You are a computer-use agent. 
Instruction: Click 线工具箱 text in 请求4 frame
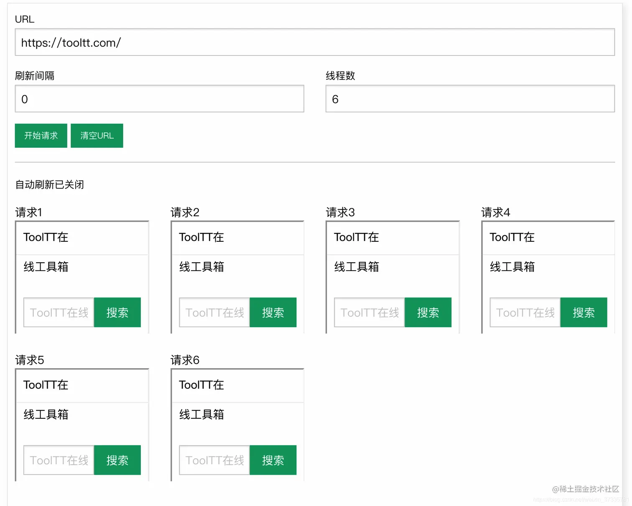click(x=512, y=267)
